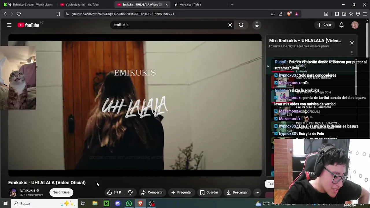Click the Preguntar button

(x=181, y=192)
